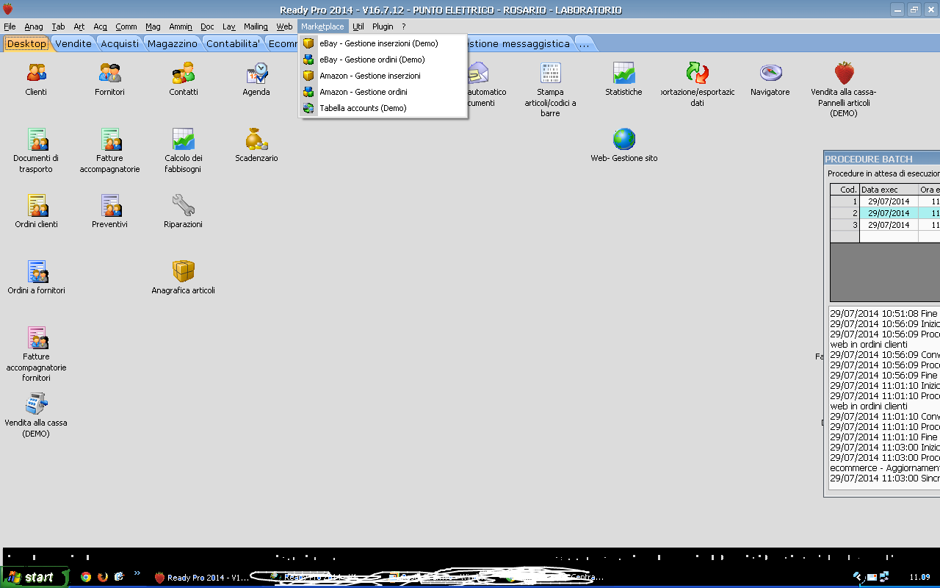Open the Clienti desktop icon
The image size is (940, 588).
coord(36,73)
